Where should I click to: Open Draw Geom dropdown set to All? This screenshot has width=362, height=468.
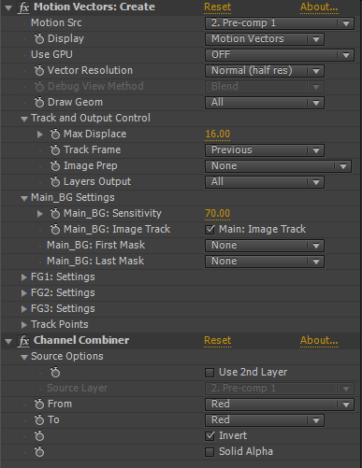265,103
